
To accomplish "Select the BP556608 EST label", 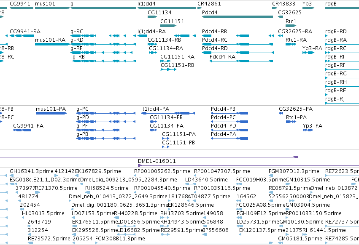I will pos(216,230).
